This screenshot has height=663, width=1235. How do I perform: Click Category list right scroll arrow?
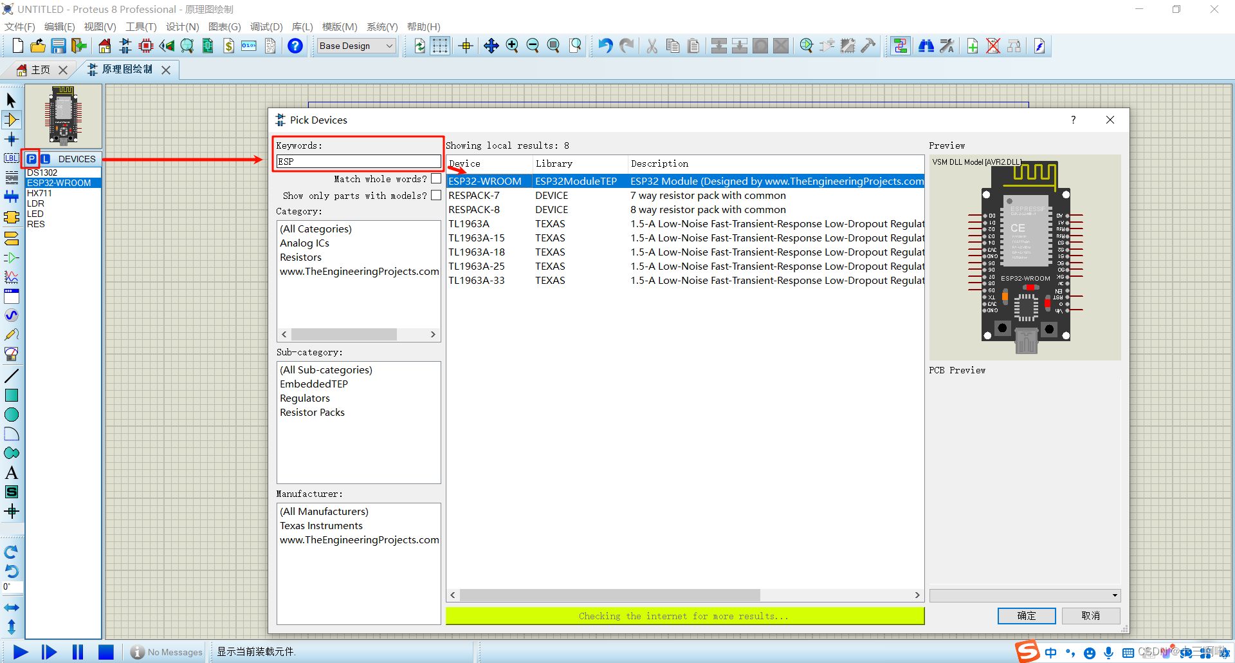point(433,335)
